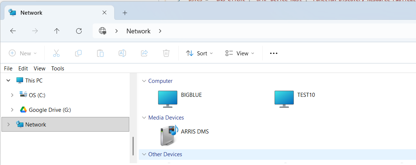Screen dimensions: 416x165
Task: Click chevron before Network in address bar
Action: tap(116, 31)
